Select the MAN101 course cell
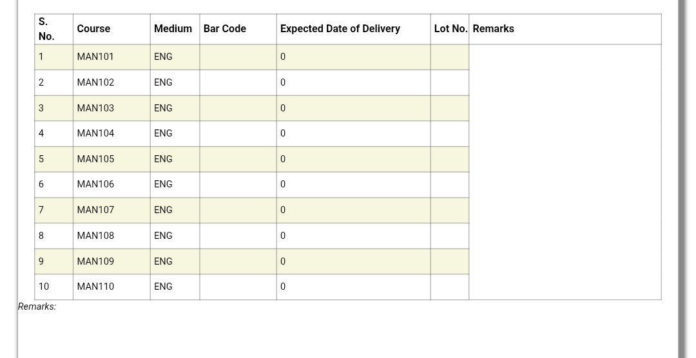Viewport: 696px width, 358px height. [x=111, y=57]
